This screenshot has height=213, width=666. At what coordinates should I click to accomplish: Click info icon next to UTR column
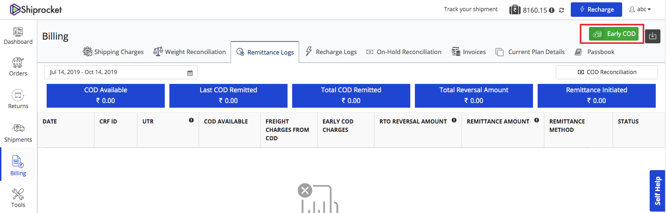click(191, 120)
